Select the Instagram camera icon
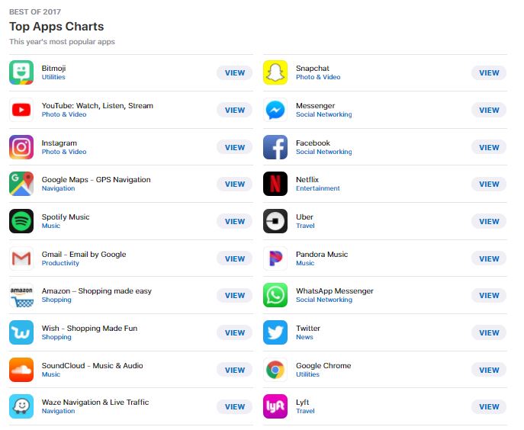524x430 pixels. 21,147
